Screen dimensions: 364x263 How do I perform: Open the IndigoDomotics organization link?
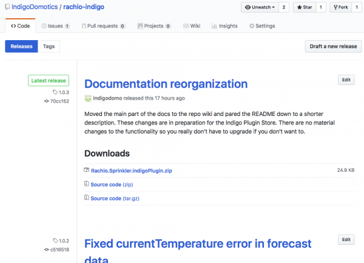tap(35, 7)
